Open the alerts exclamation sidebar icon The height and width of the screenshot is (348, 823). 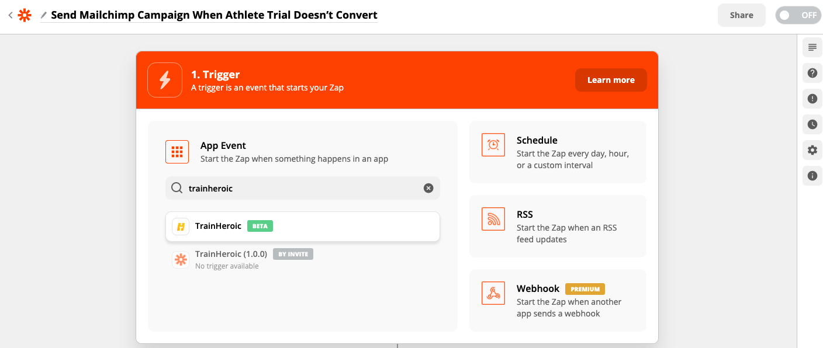(812, 99)
